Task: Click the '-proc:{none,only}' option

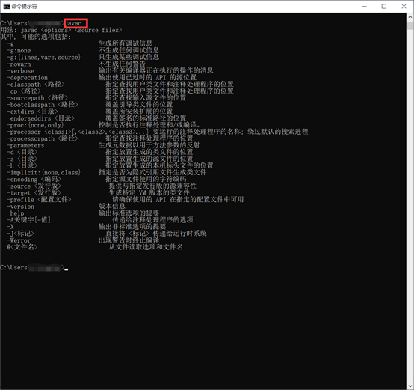Action: point(35,125)
